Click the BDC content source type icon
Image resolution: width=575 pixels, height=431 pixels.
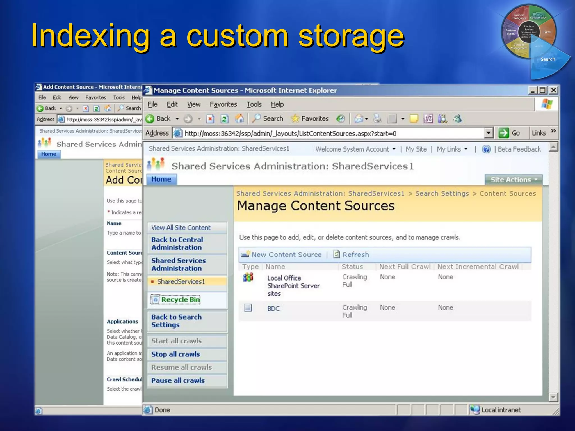click(248, 308)
